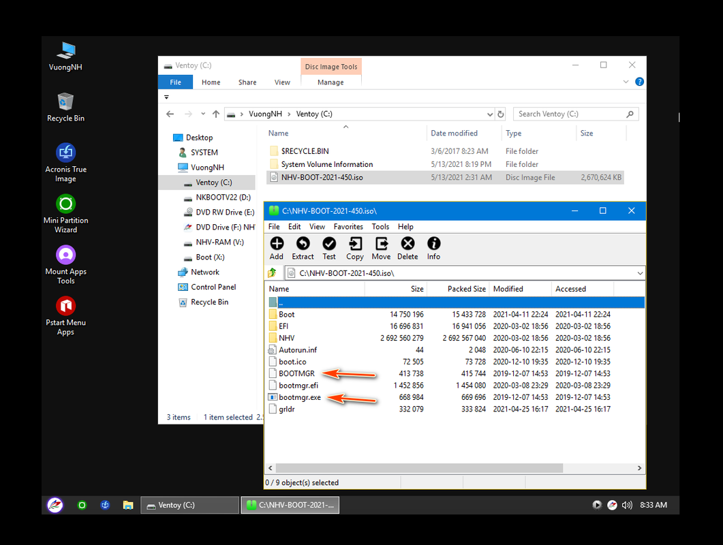The width and height of the screenshot is (723, 545).
Task: Click 7-Zip horizontal scrollbar thumb
Action: pos(419,468)
